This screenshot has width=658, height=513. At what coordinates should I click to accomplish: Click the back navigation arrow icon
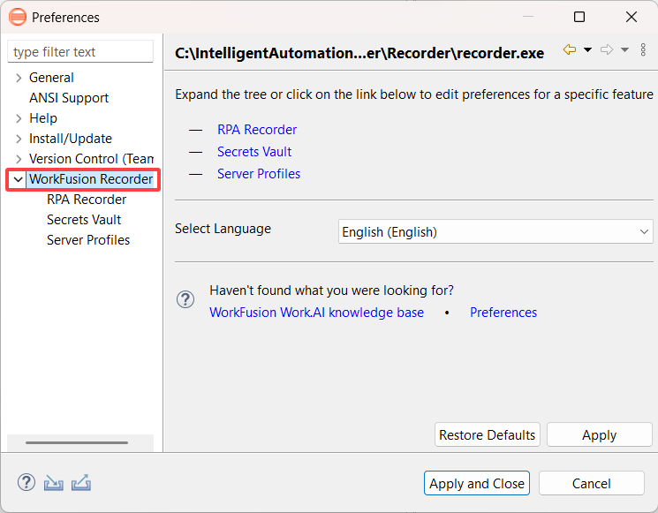(x=570, y=49)
